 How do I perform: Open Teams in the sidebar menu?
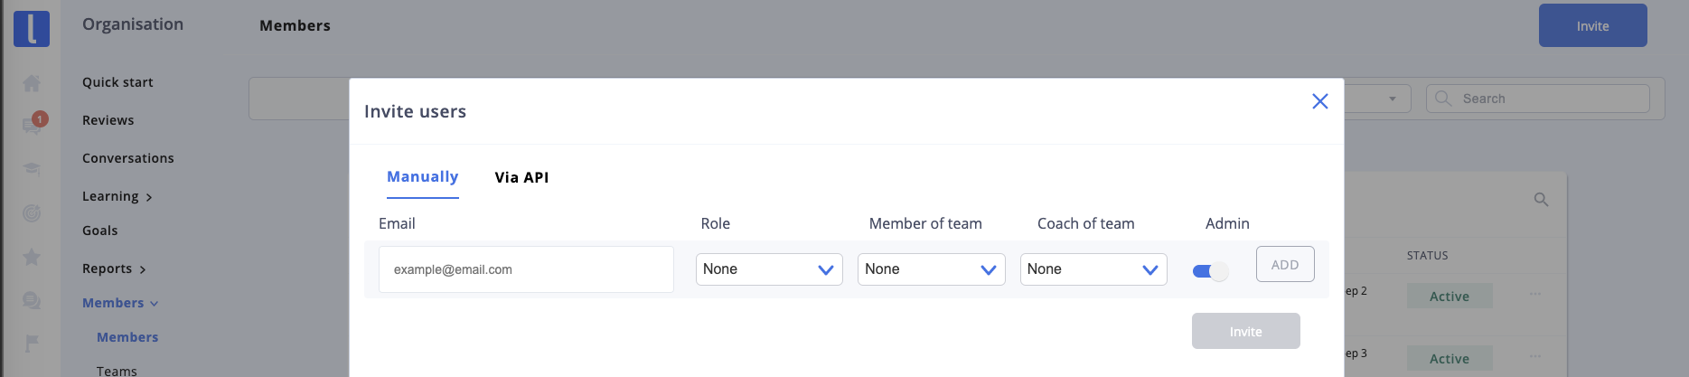[x=117, y=371]
